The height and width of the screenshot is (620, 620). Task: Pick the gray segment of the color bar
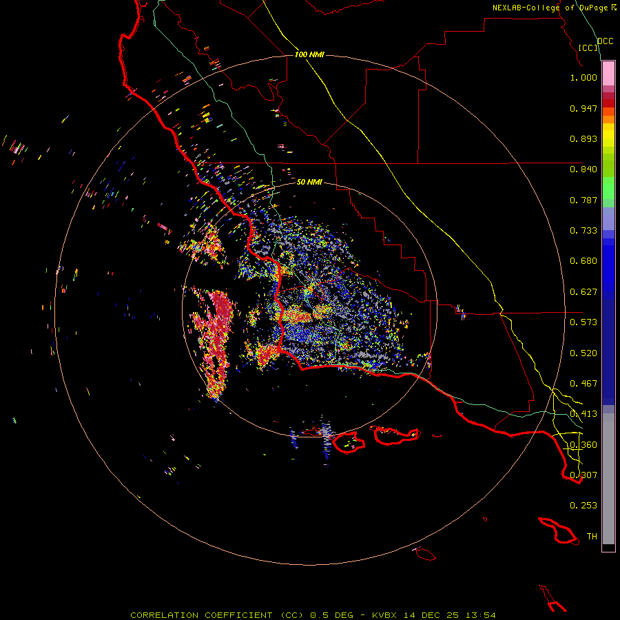tap(608, 479)
